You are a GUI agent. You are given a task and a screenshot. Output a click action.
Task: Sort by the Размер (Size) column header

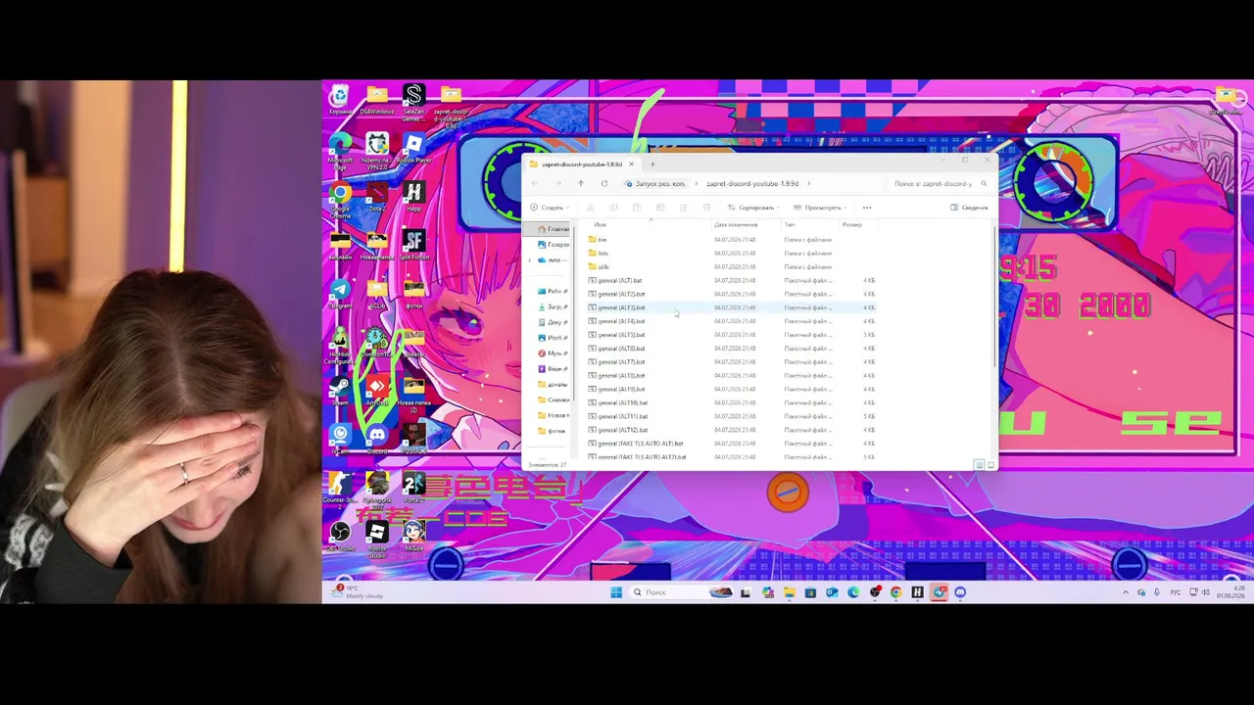point(852,225)
